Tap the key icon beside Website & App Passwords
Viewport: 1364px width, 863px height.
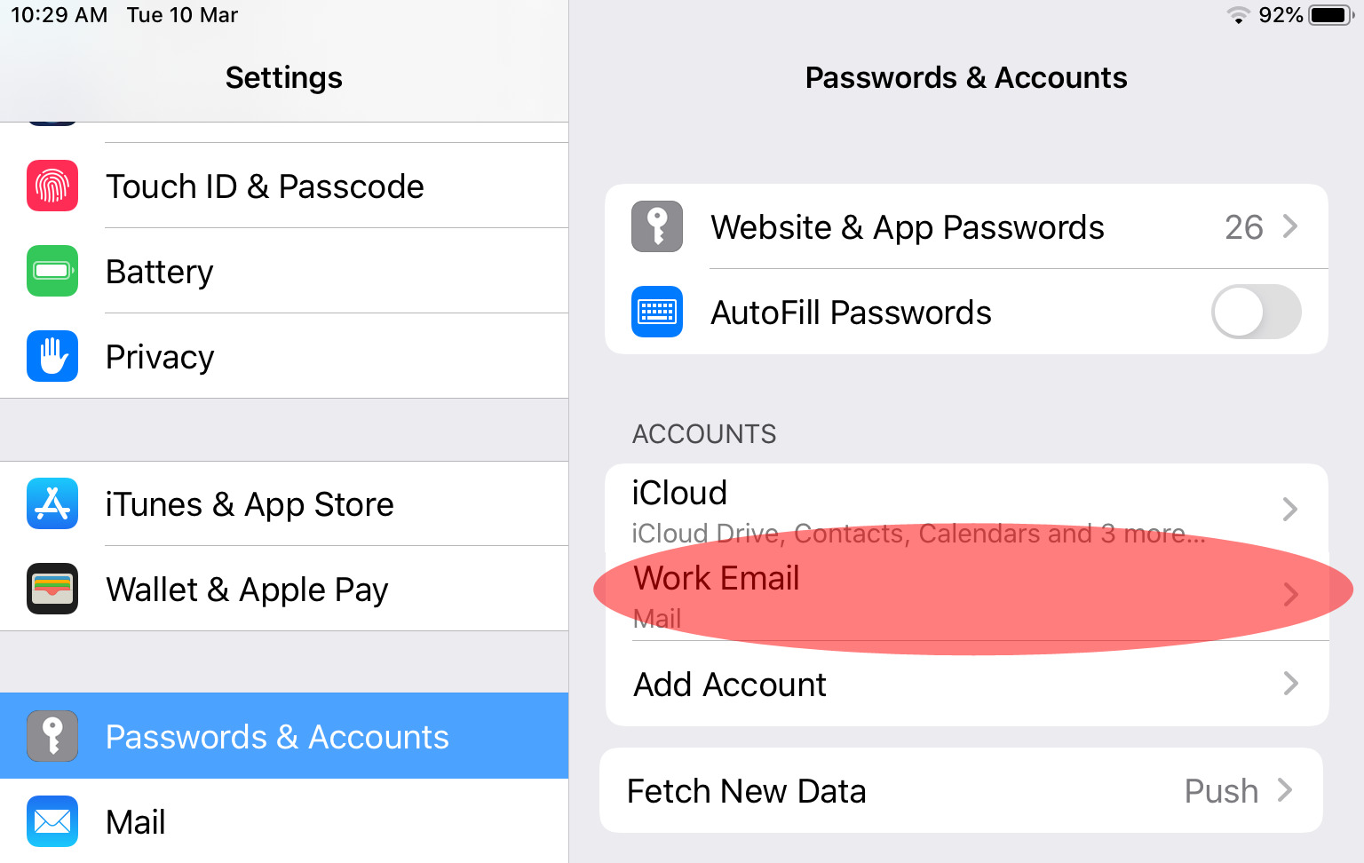(x=657, y=226)
